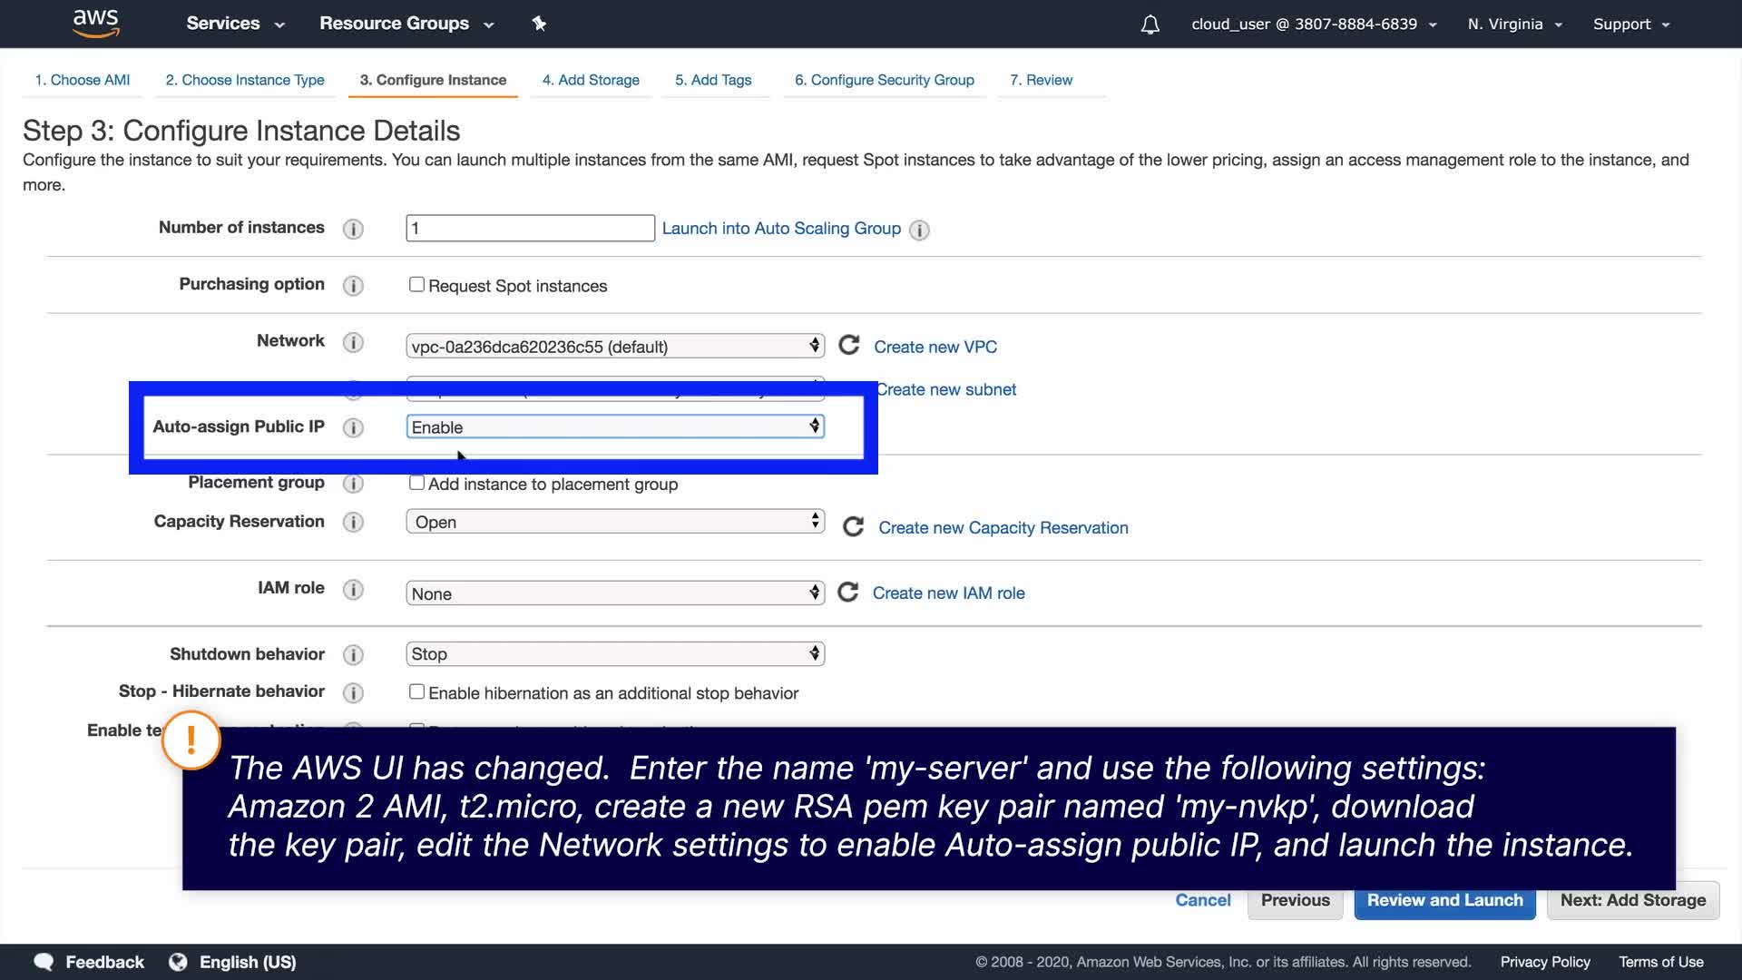Refresh the IAM role list
Viewport: 1742px width, 980px height.
pyautogui.click(x=848, y=593)
